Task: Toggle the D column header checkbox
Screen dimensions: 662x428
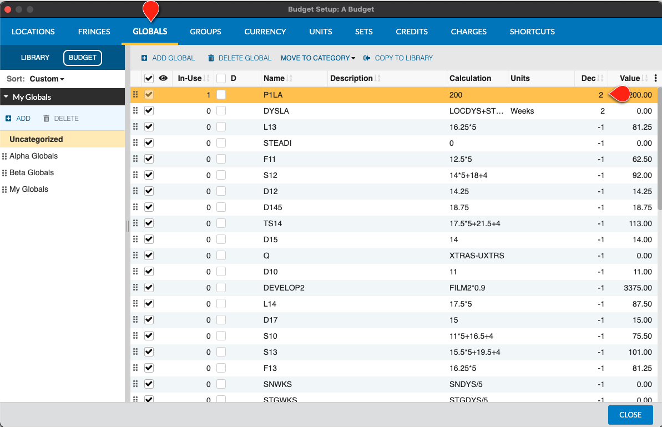Action: pyautogui.click(x=221, y=78)
